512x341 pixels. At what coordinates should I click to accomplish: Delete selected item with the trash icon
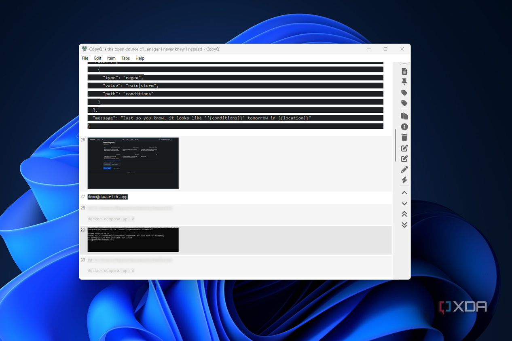tap(404, 137)
